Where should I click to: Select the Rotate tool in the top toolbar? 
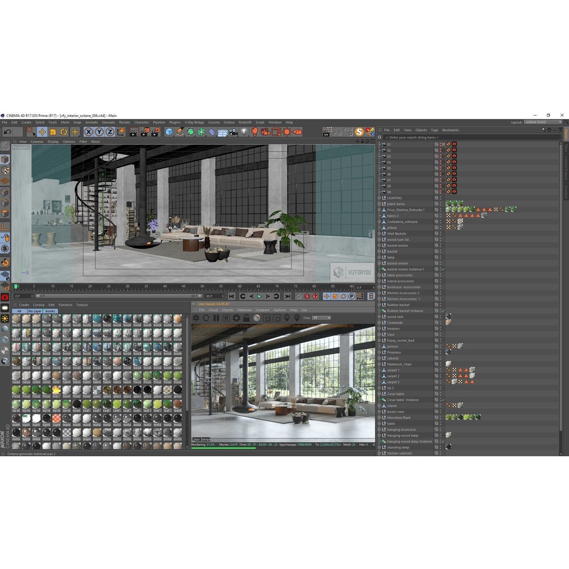[64, 132]
